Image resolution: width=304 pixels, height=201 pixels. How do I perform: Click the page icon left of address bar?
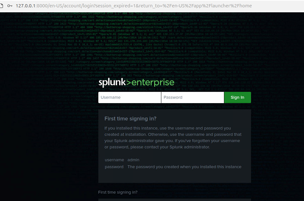[x=1, y=6]
